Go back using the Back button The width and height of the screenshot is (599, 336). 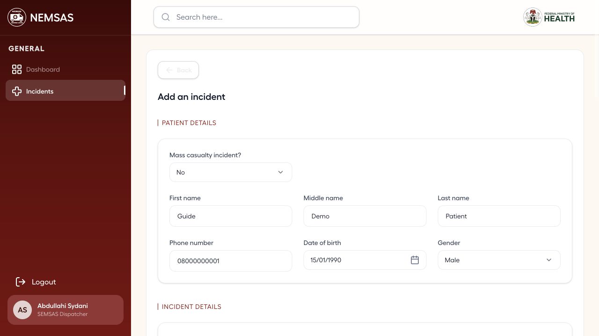tap(178, 70)
